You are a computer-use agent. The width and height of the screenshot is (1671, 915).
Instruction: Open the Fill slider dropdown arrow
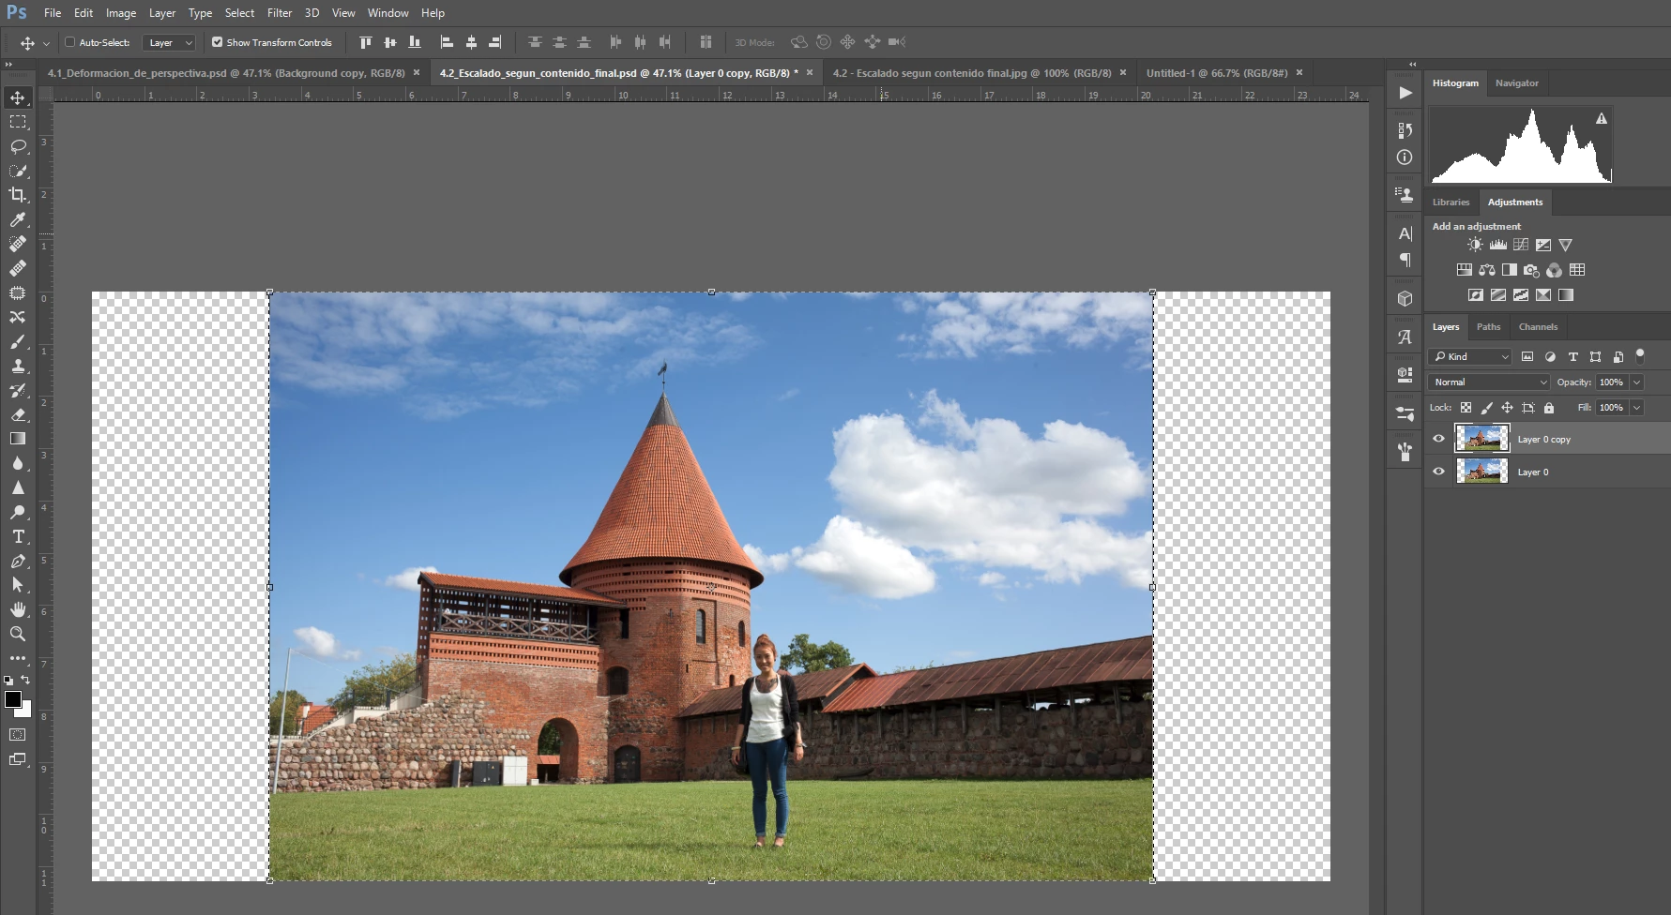[x=1637, y=407]
